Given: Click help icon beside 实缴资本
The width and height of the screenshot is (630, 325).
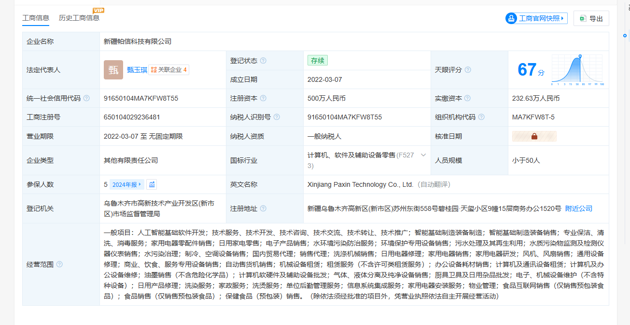Looking at the screenshot, I should point(468,98).
